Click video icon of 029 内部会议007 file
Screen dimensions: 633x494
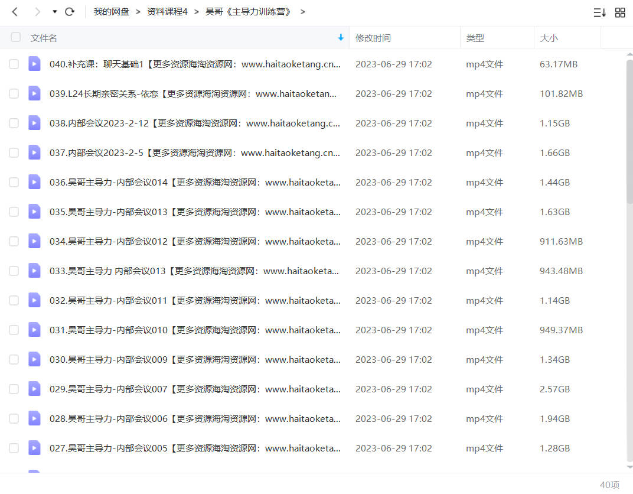coord(34,389)
